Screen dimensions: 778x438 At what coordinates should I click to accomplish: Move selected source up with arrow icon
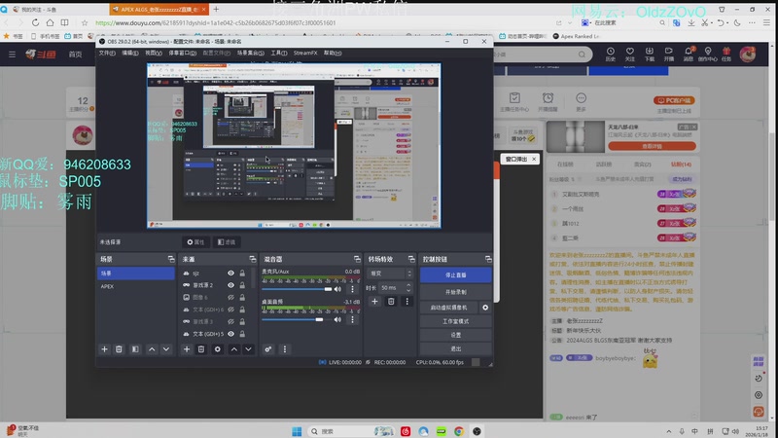click(x=233, y=348)
